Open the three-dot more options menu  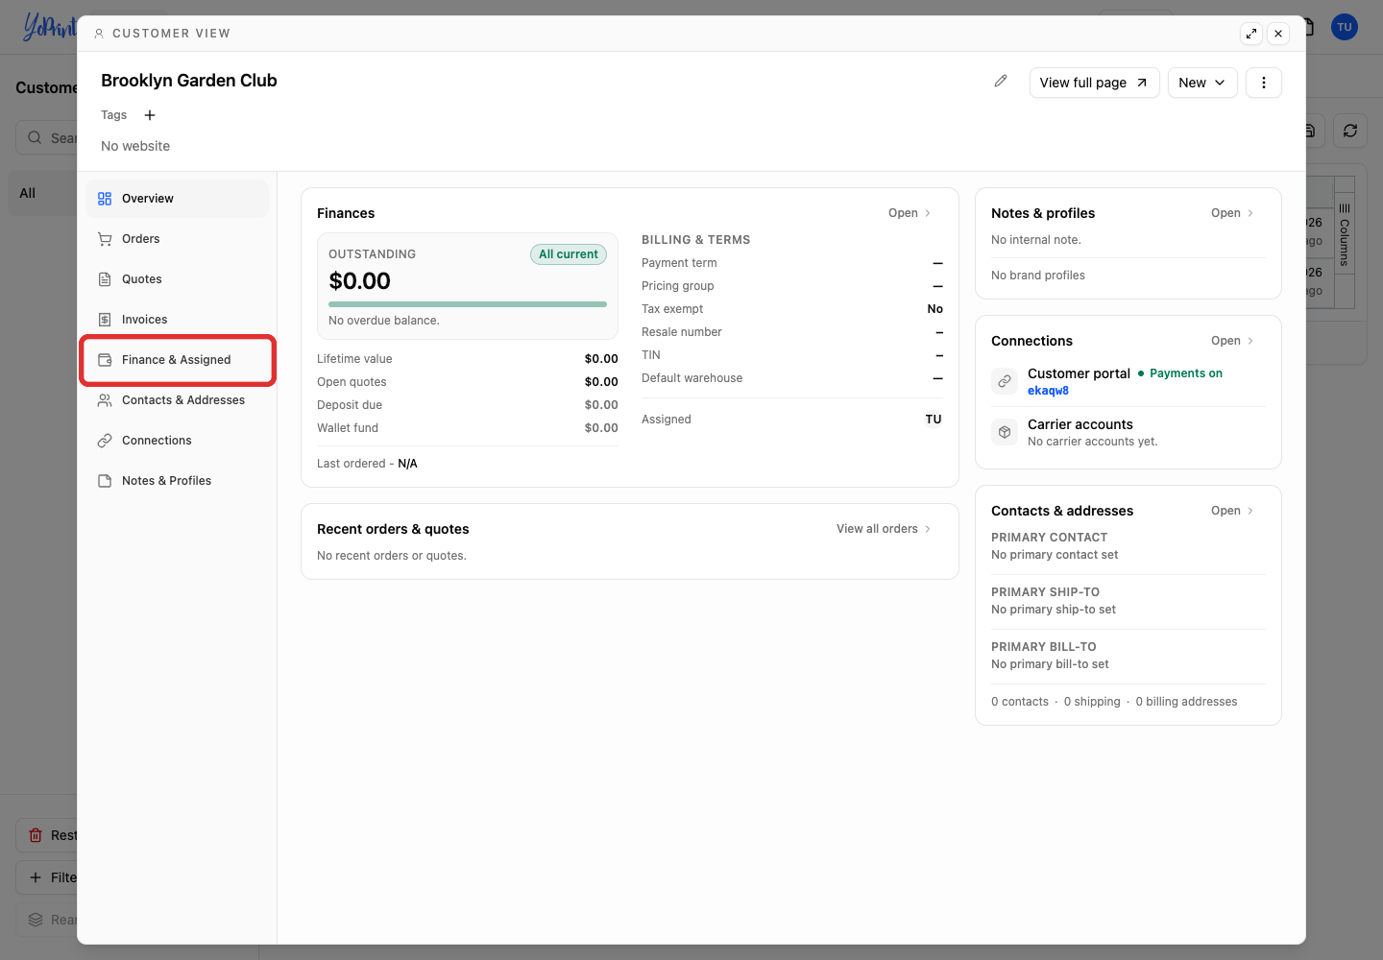coord(1264,83)
